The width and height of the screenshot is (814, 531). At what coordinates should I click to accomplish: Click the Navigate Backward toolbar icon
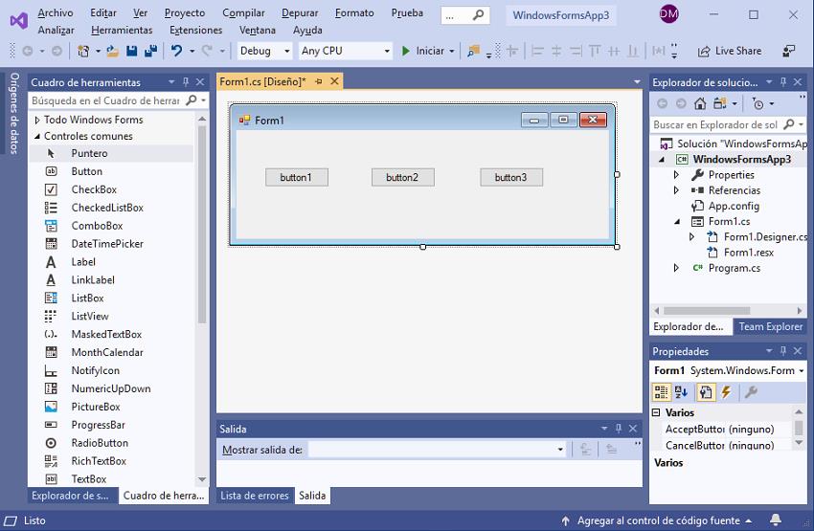pos(28,51)
